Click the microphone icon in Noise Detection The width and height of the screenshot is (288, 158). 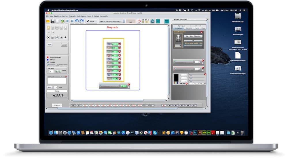(x=178, y=38)
